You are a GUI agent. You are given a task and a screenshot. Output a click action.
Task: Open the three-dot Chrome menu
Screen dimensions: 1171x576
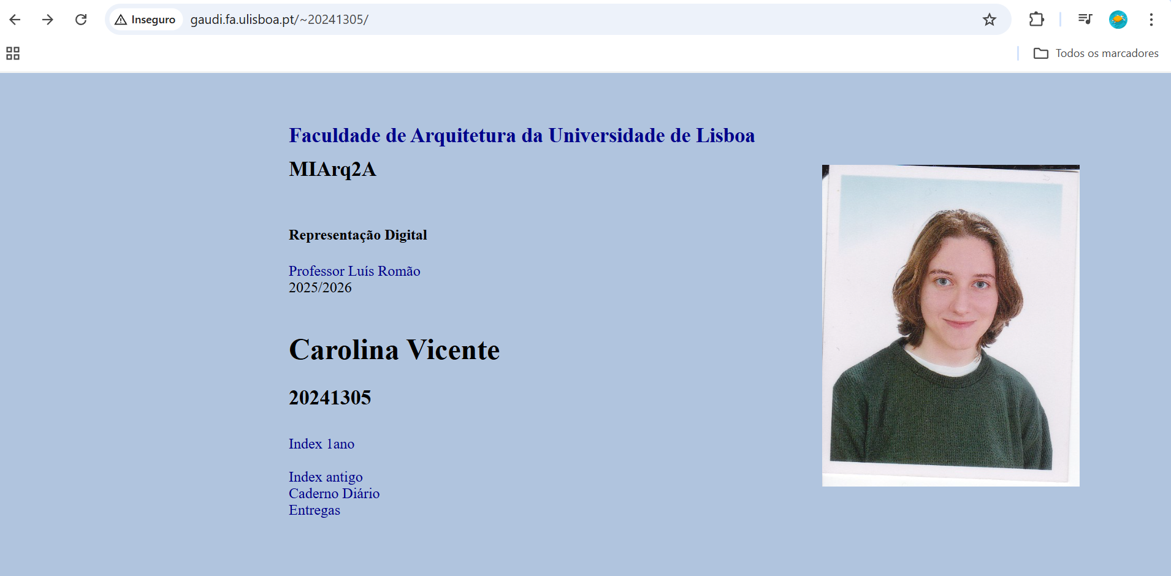coord(1151,20)
